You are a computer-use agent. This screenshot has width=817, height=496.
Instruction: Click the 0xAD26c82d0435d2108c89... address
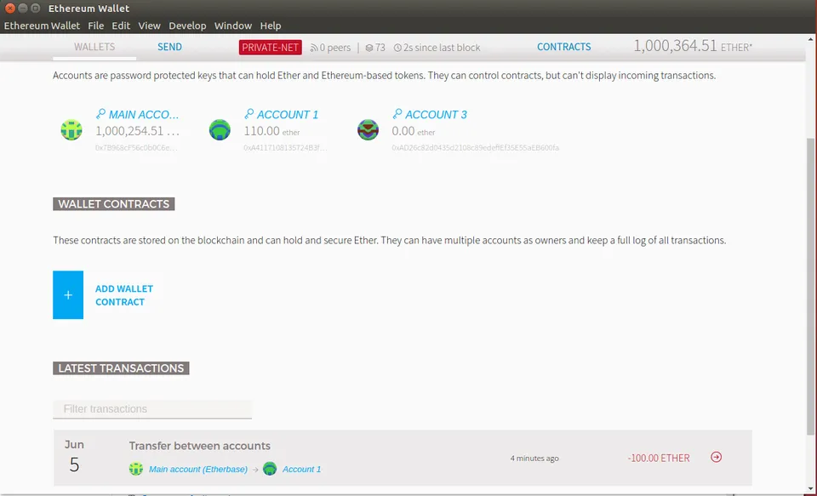475,148
